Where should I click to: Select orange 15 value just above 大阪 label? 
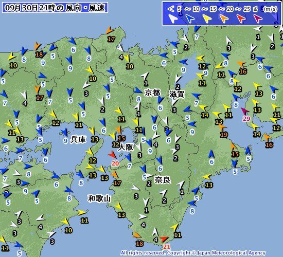click(121, 138)
